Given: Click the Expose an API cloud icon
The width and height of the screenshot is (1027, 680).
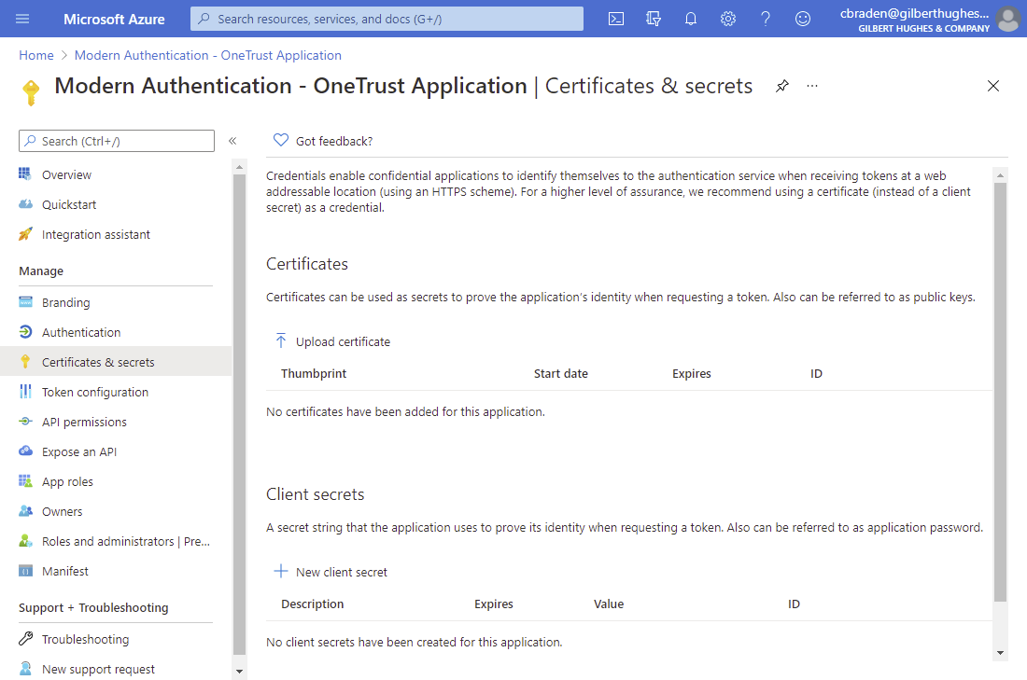Looking at the screenshot, I should [25, 451].
